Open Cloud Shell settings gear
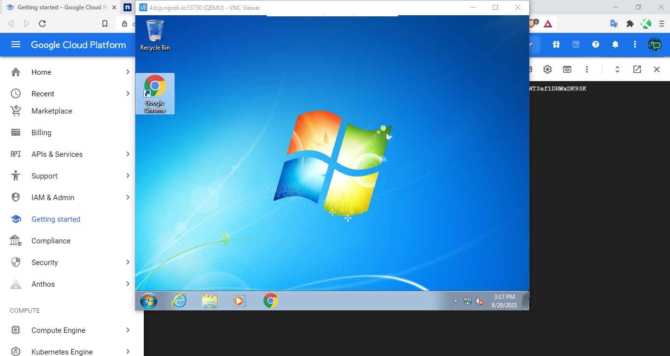670x356 pixels. [547, 69]
